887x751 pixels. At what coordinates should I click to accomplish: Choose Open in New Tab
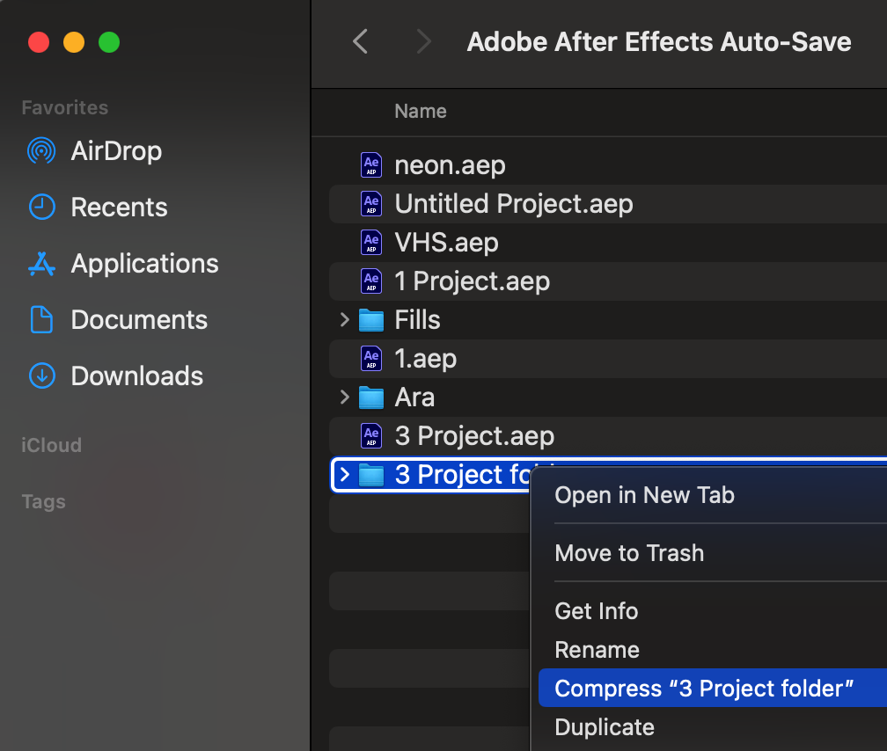(644, 495)
